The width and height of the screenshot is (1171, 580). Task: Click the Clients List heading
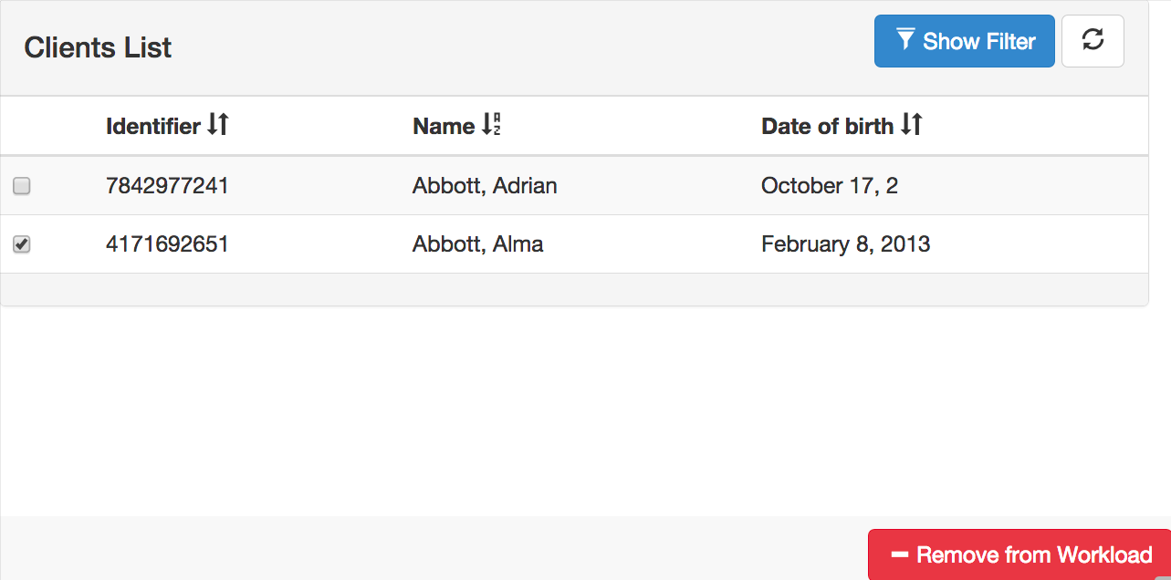98,47
